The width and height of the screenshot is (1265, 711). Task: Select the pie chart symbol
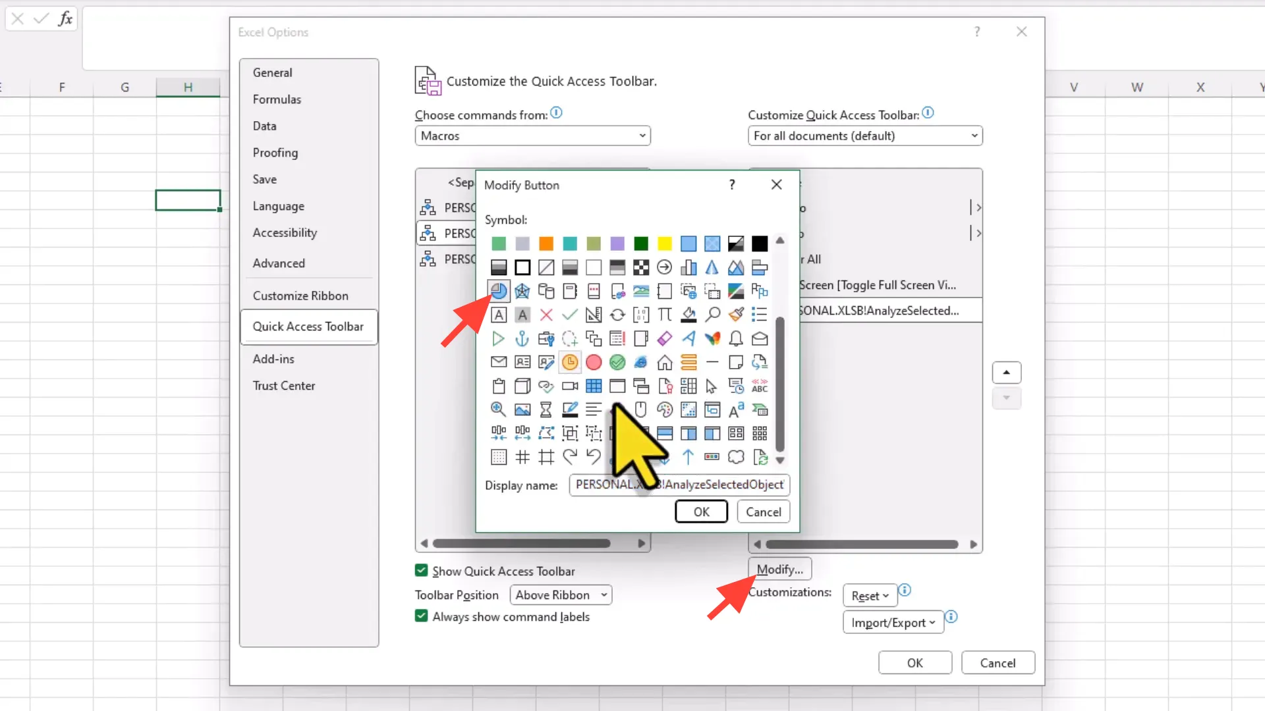(499, 291)
